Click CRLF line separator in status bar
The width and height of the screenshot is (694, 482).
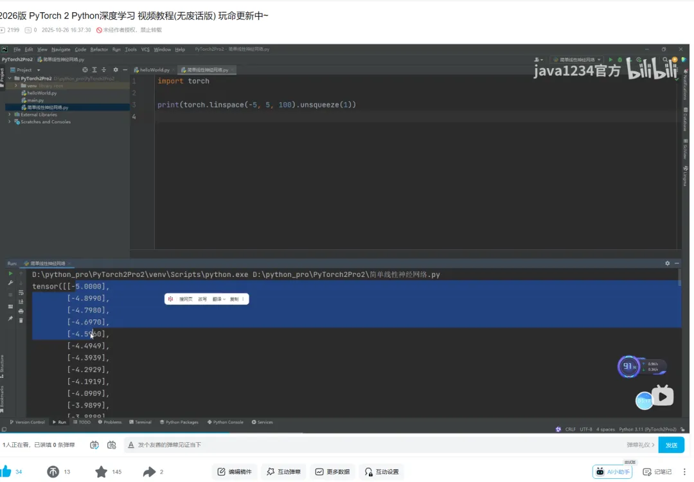tap(571, 429)
